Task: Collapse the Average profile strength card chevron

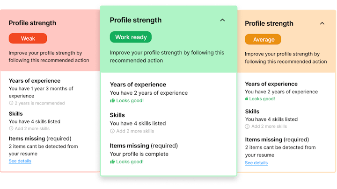Action: tap(322, 23)
